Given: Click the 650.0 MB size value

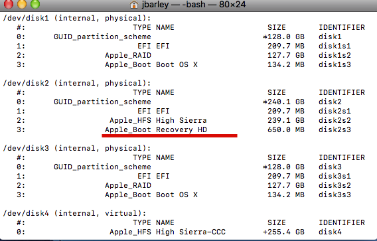Looking at the screenshot, I should tap(286, 130).
